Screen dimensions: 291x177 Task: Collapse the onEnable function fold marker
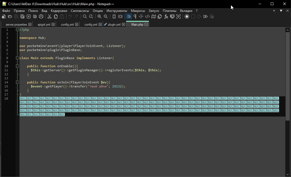pyautogui.click(x=17, y=66)
